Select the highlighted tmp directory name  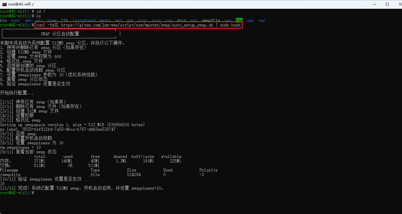coord(239,20)
